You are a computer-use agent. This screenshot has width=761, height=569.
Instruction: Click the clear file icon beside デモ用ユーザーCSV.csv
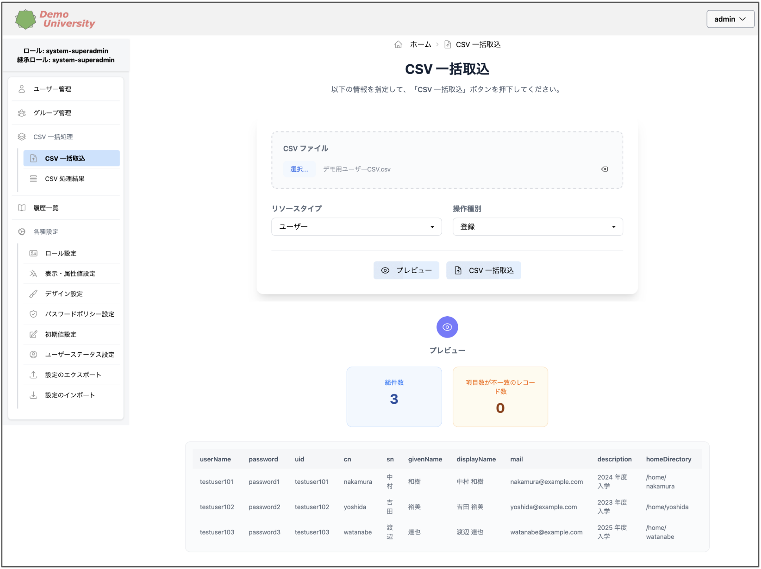(604, 169)
